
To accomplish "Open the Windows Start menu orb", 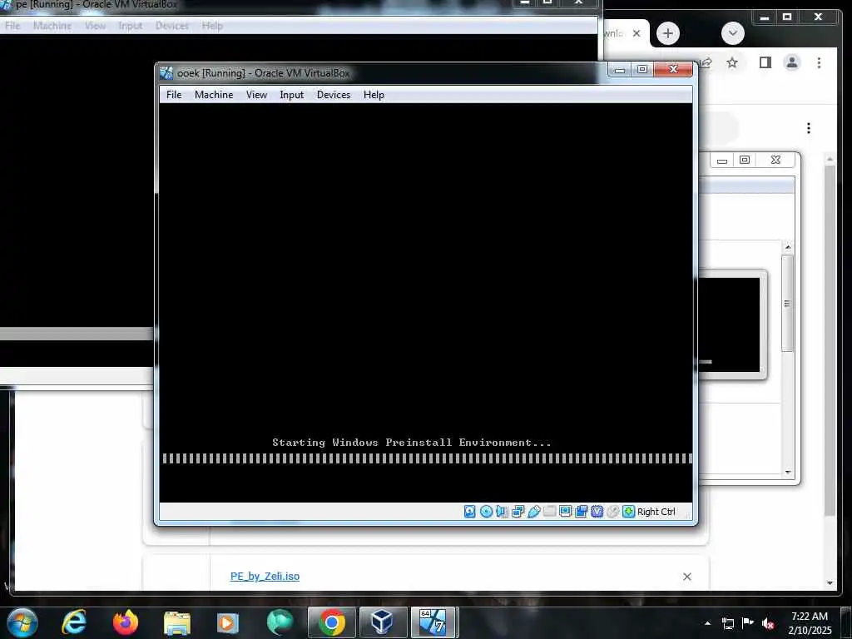I will coord(22,622).
